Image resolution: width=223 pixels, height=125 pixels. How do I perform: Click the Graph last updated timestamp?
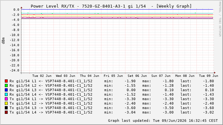(163, 121)
